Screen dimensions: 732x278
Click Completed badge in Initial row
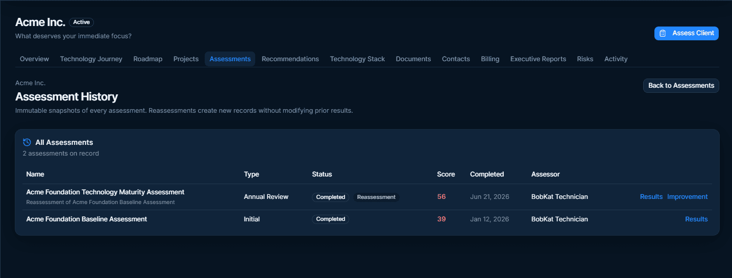tap(331, 219)
